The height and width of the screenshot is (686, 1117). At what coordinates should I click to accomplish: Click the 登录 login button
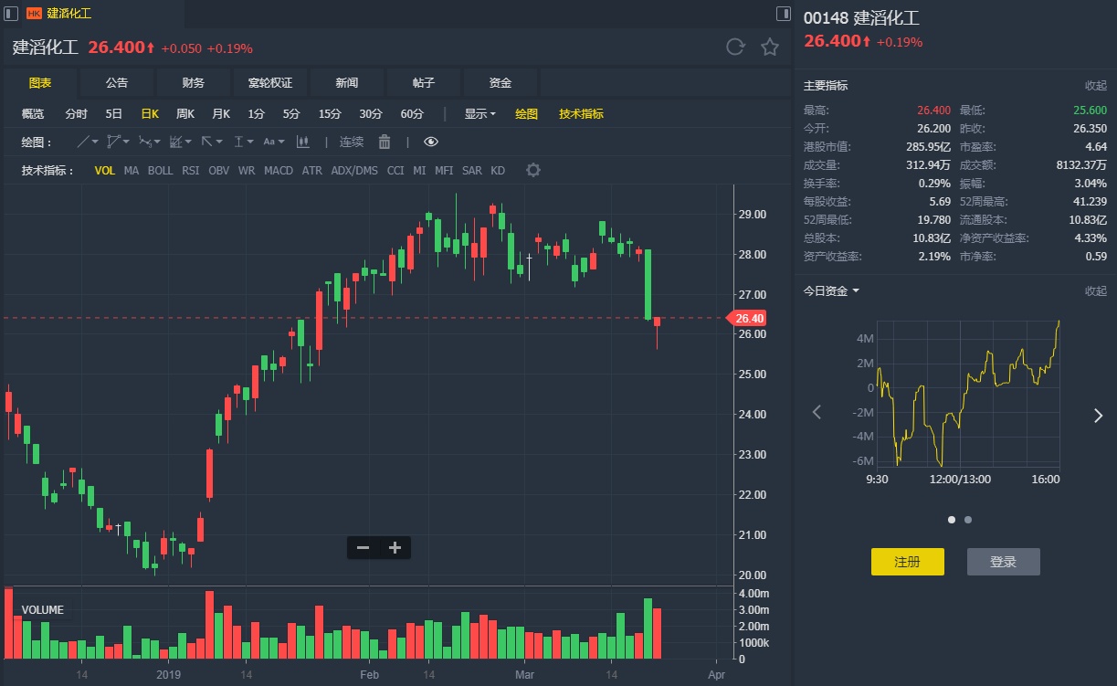tap(1003, 562)
